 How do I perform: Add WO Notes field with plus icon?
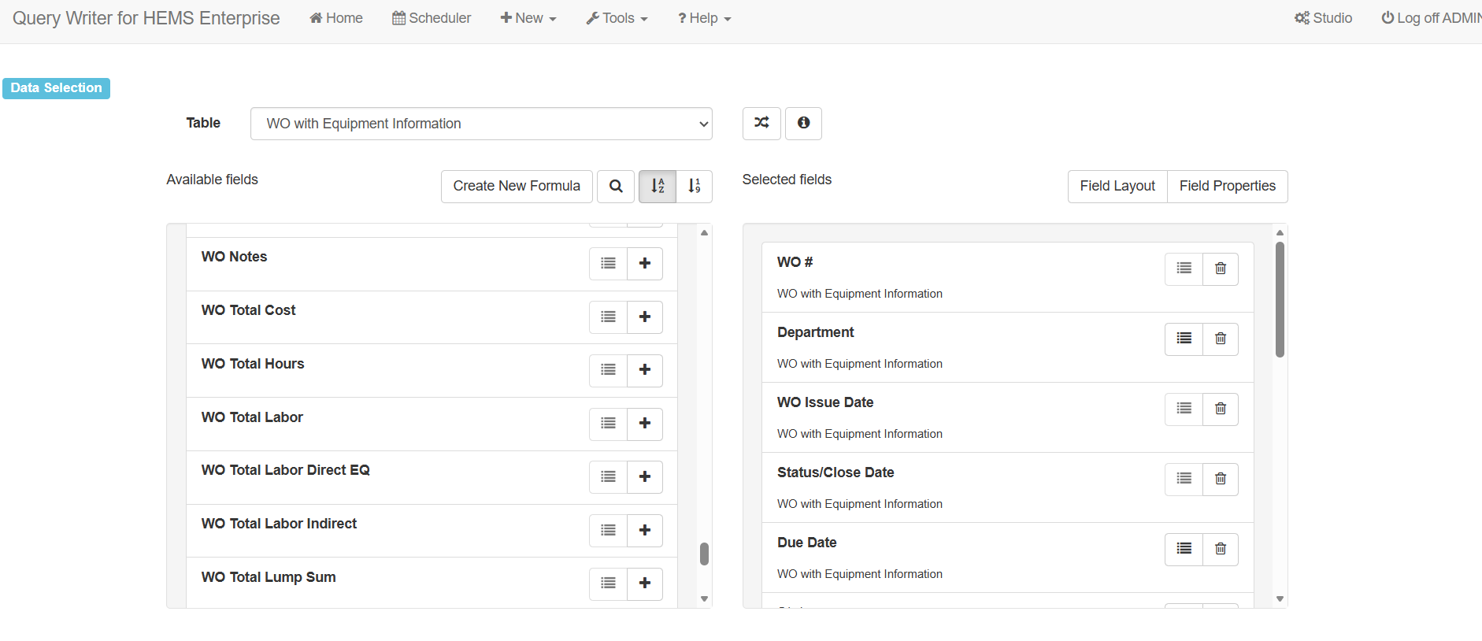click(645, 264)
